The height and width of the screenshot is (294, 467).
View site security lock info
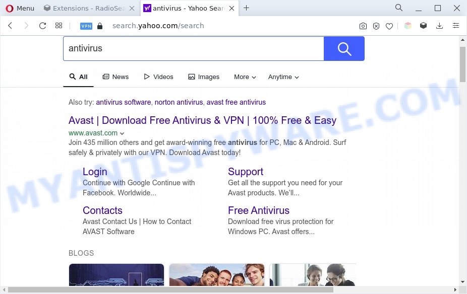point(100,26)
